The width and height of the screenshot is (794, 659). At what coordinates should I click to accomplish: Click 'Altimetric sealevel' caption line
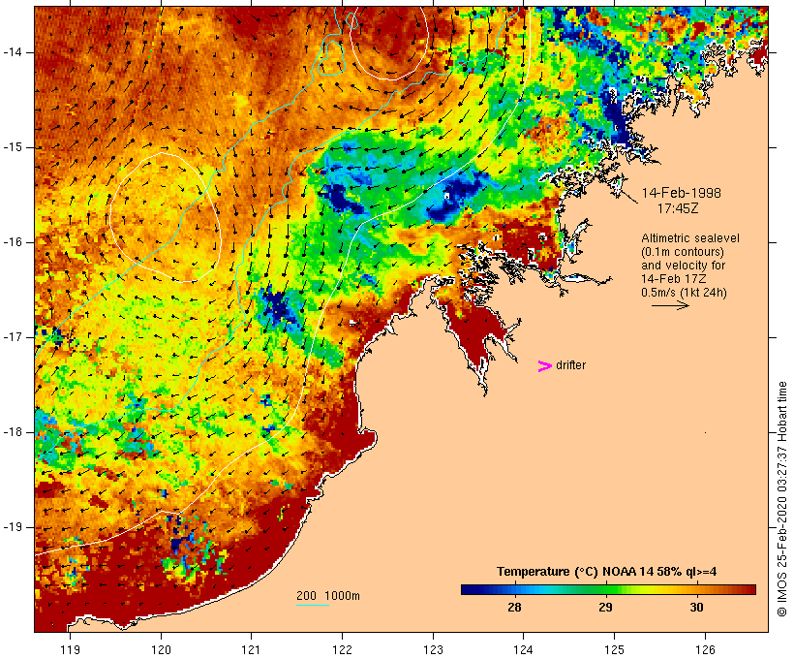coord(690,238)
